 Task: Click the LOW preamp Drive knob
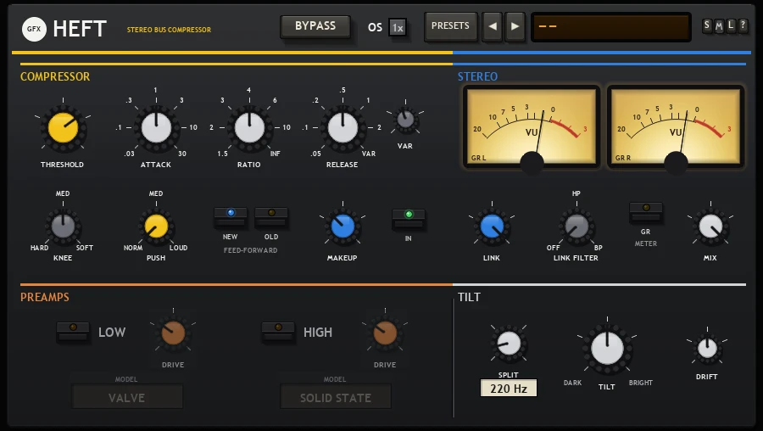point(173,333)
